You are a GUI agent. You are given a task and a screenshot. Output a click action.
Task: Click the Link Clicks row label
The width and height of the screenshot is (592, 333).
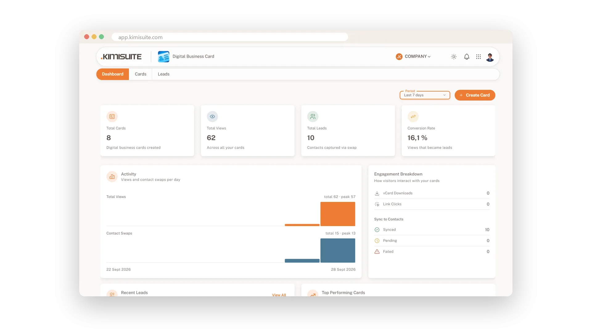(x=392, y=204)
